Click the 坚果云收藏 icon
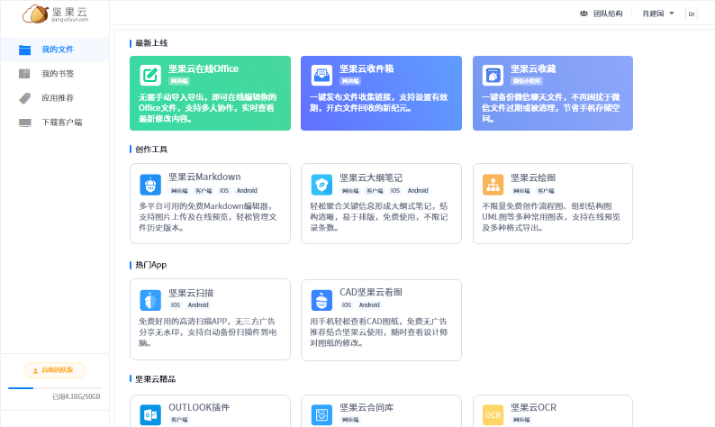Screen dimensions: 715x427 coord(493,75)
